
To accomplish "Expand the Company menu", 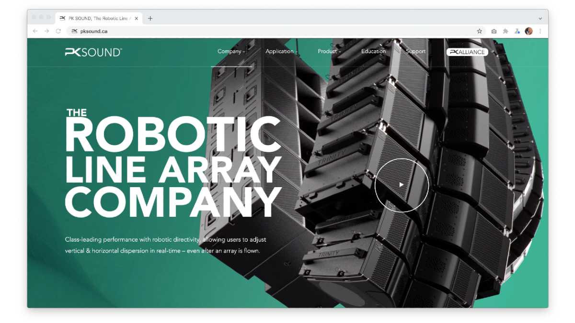I will 231,51.
